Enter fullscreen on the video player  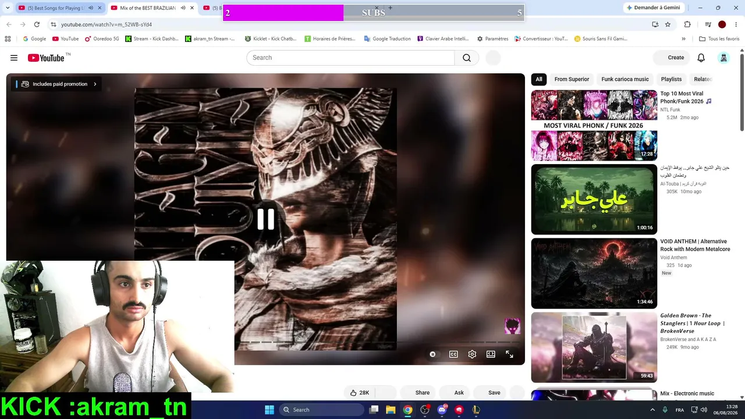tap(509, 354)
